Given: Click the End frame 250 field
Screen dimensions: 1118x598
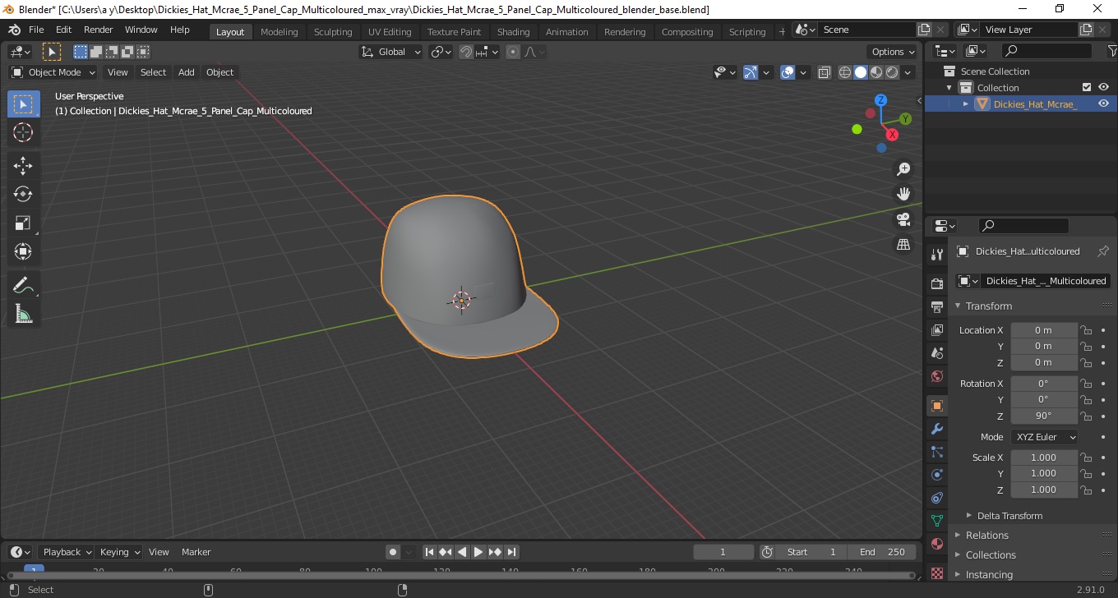Looking at the screenshot, I should pos(882,552).
